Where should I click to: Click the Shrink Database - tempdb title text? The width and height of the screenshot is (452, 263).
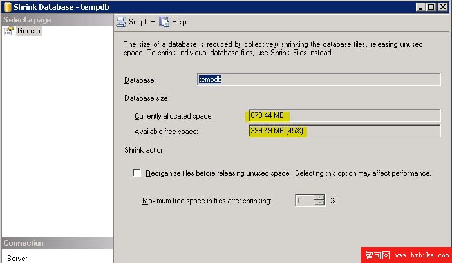click(61, 7)
